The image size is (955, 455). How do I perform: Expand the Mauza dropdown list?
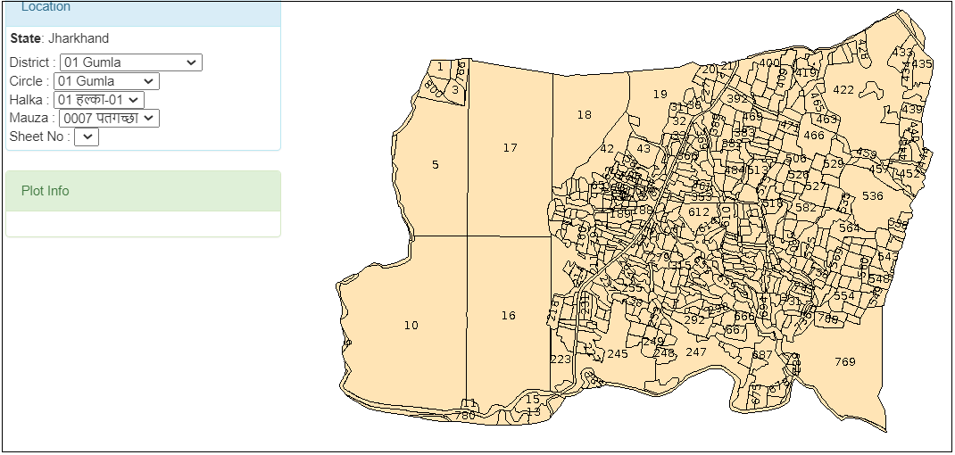point(108,118)
